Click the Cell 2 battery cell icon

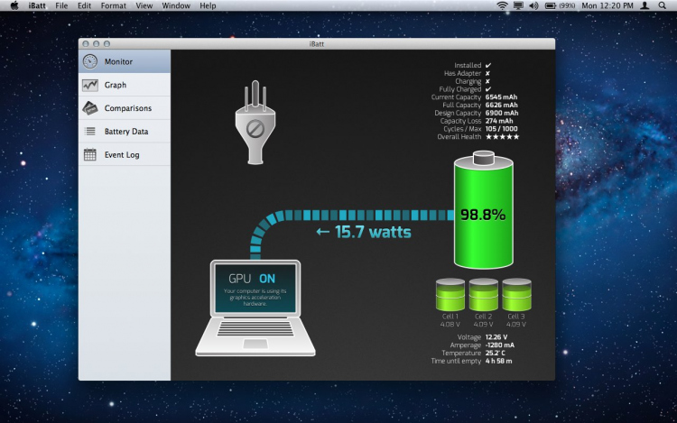[483, 295]
